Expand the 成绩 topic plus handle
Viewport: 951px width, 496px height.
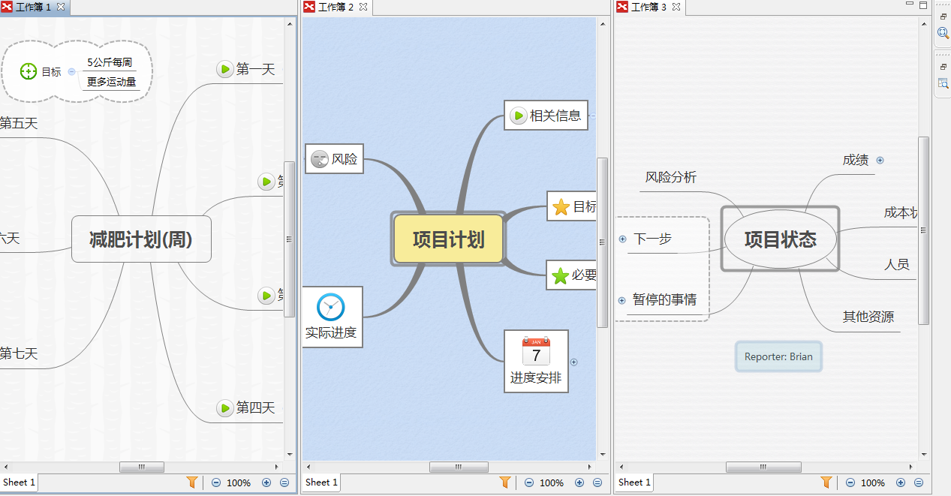[880, 160]
